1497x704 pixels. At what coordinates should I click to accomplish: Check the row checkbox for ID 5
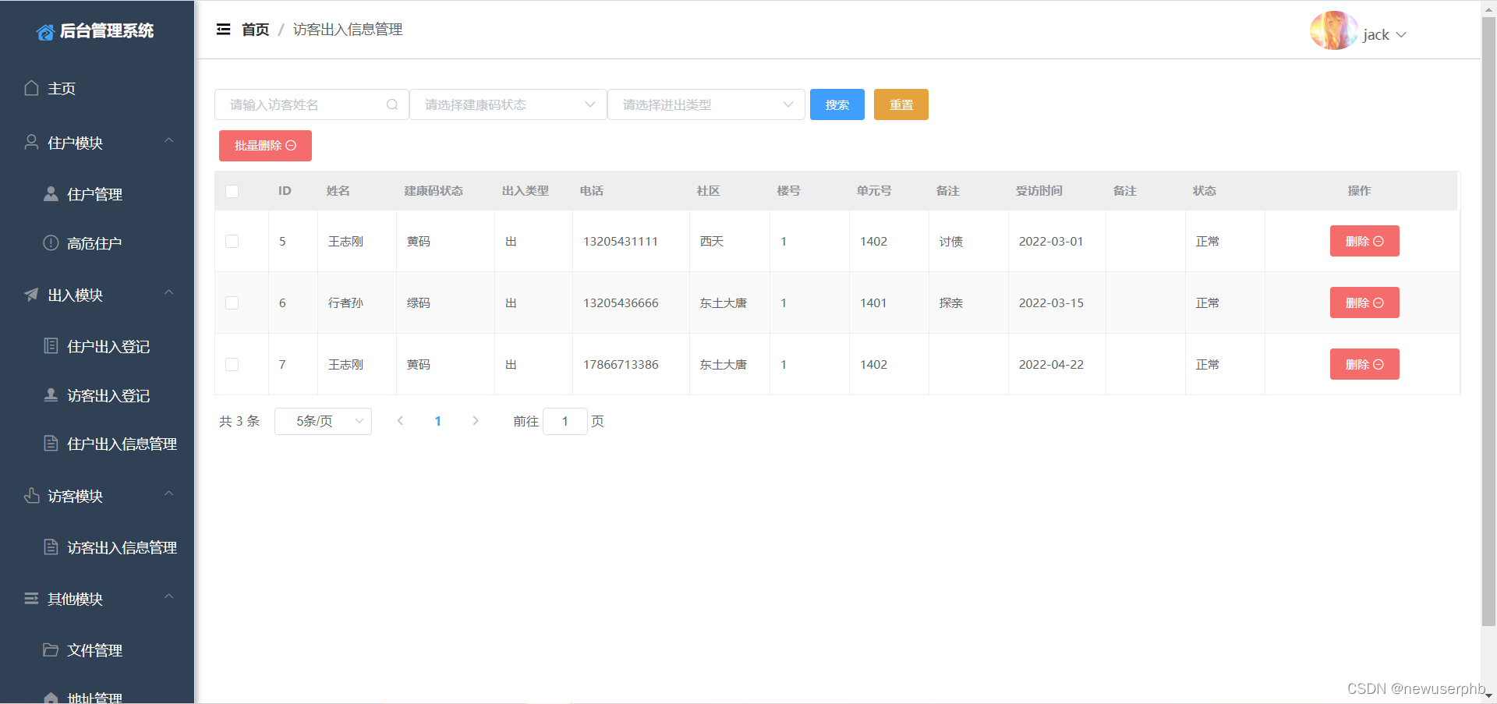pos(232,241)
